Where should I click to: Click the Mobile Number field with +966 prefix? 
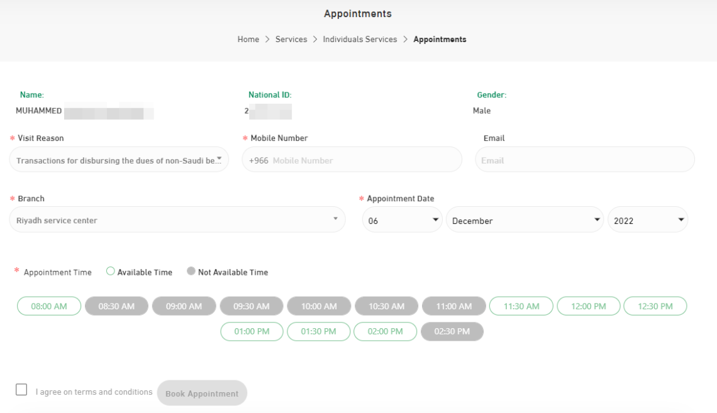pyautogui.click(x=352, y=160)
